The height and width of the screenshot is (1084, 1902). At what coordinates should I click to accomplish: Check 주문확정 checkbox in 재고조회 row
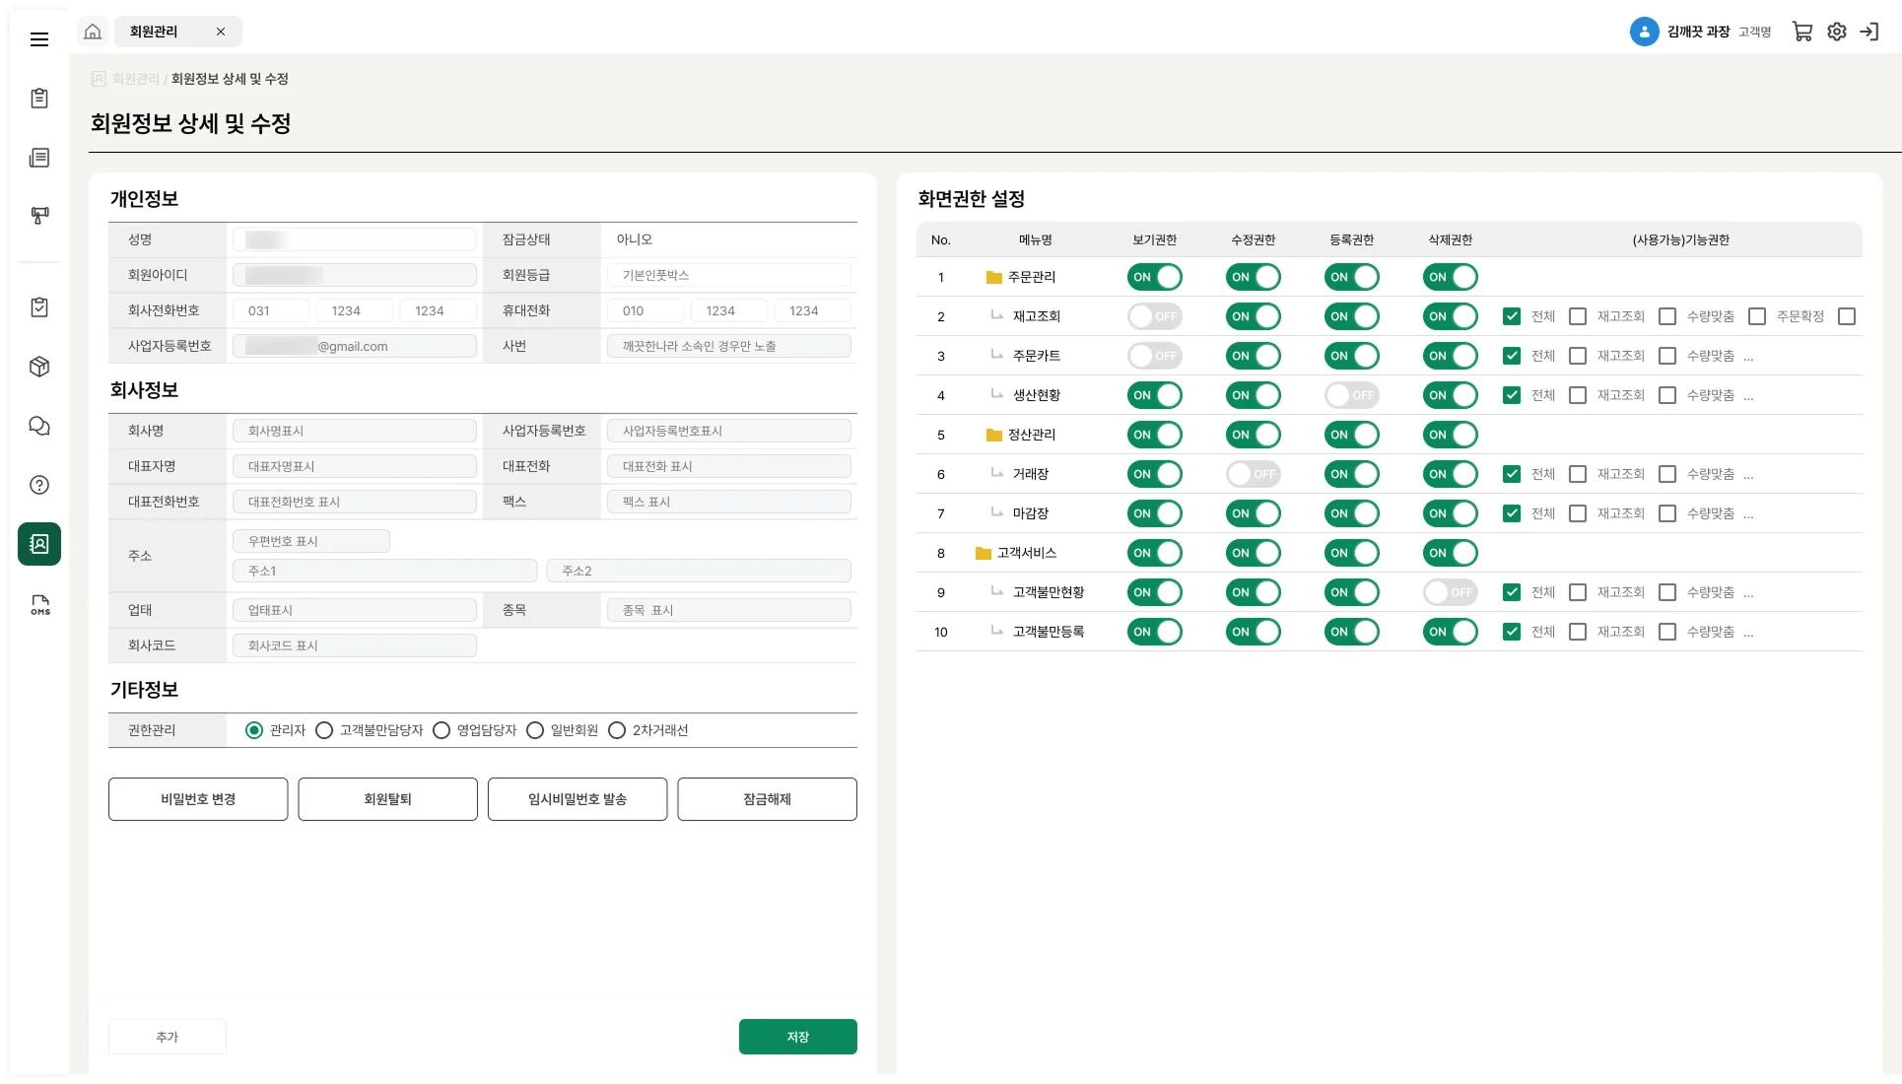(1757, 316)
